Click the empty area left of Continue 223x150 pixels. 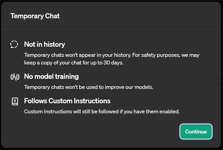coord(105,132)
